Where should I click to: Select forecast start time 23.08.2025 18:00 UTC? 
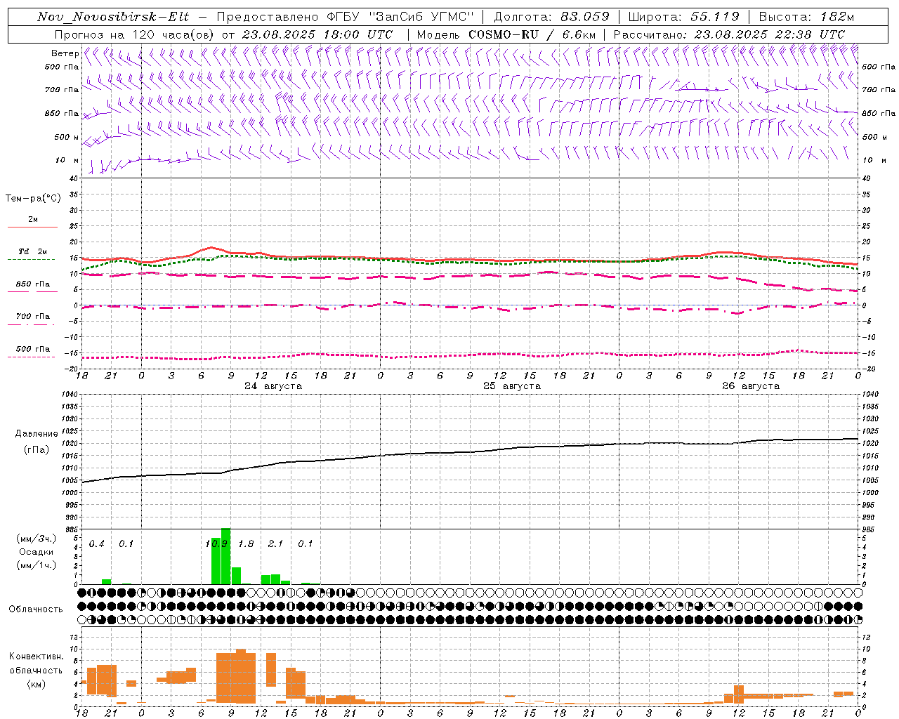point(317,34)
